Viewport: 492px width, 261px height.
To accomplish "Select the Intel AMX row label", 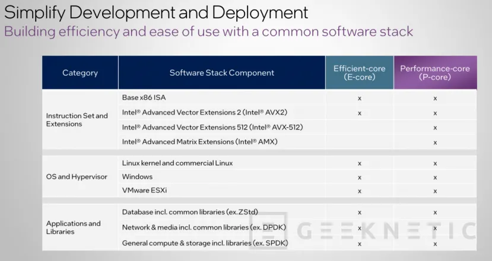I will click(x=199, y=142).
